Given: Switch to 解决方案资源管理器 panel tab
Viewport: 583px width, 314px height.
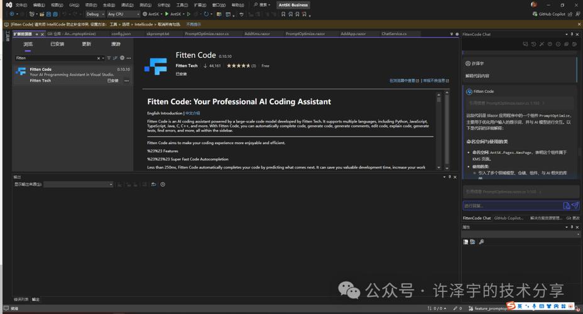Looking at the screenshot, I should [546, 218].
